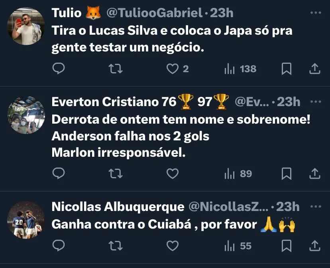Reply to Nicollas Albuquerque's Cuiabá tweet
The width and height of the screenshot is (330, 268).
click(x=59, y=245)
